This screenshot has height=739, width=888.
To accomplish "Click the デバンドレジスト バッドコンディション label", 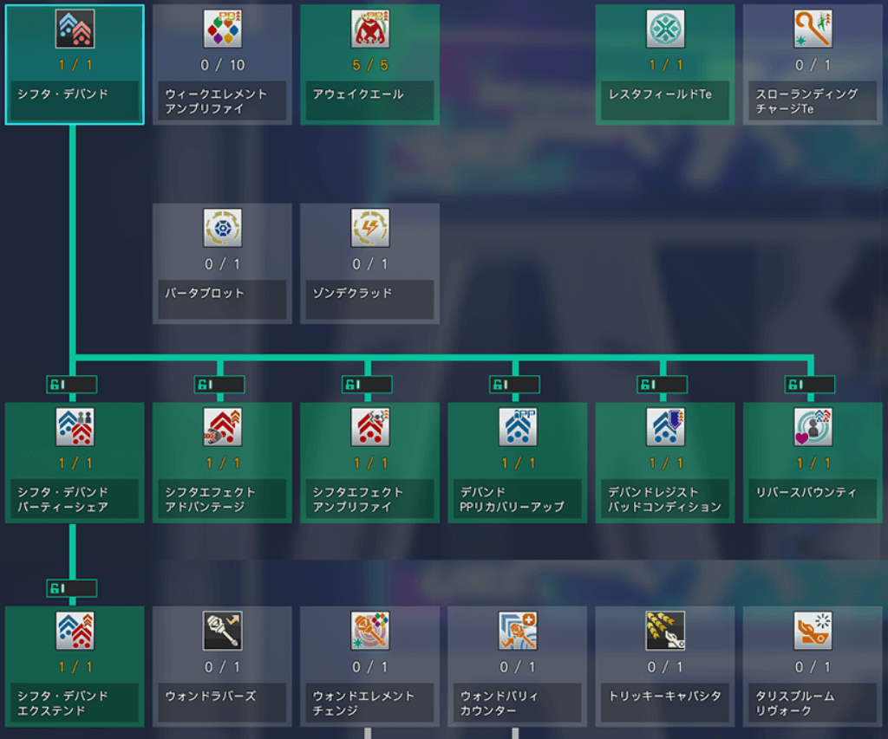I will (x=665, y=499).
